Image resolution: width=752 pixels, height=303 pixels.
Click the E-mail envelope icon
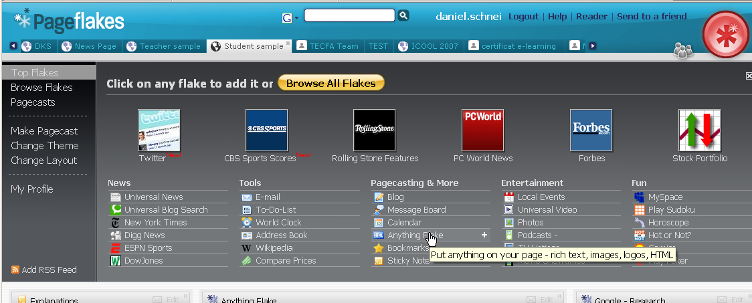pyautogui.click(x=247, y=197)
